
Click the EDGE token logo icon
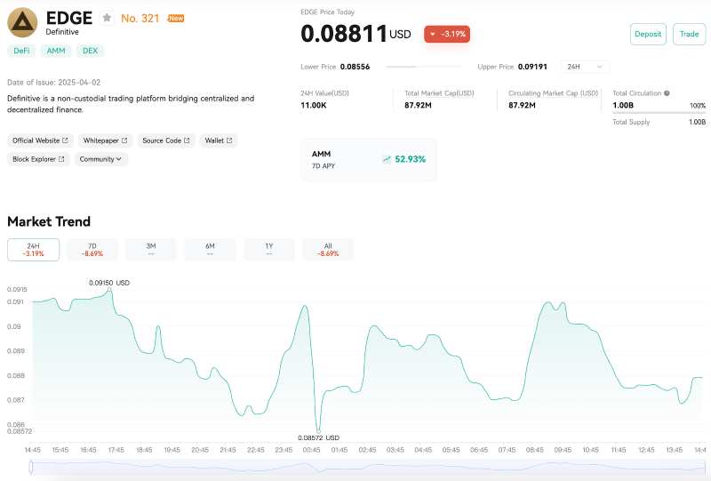[23, 22]
